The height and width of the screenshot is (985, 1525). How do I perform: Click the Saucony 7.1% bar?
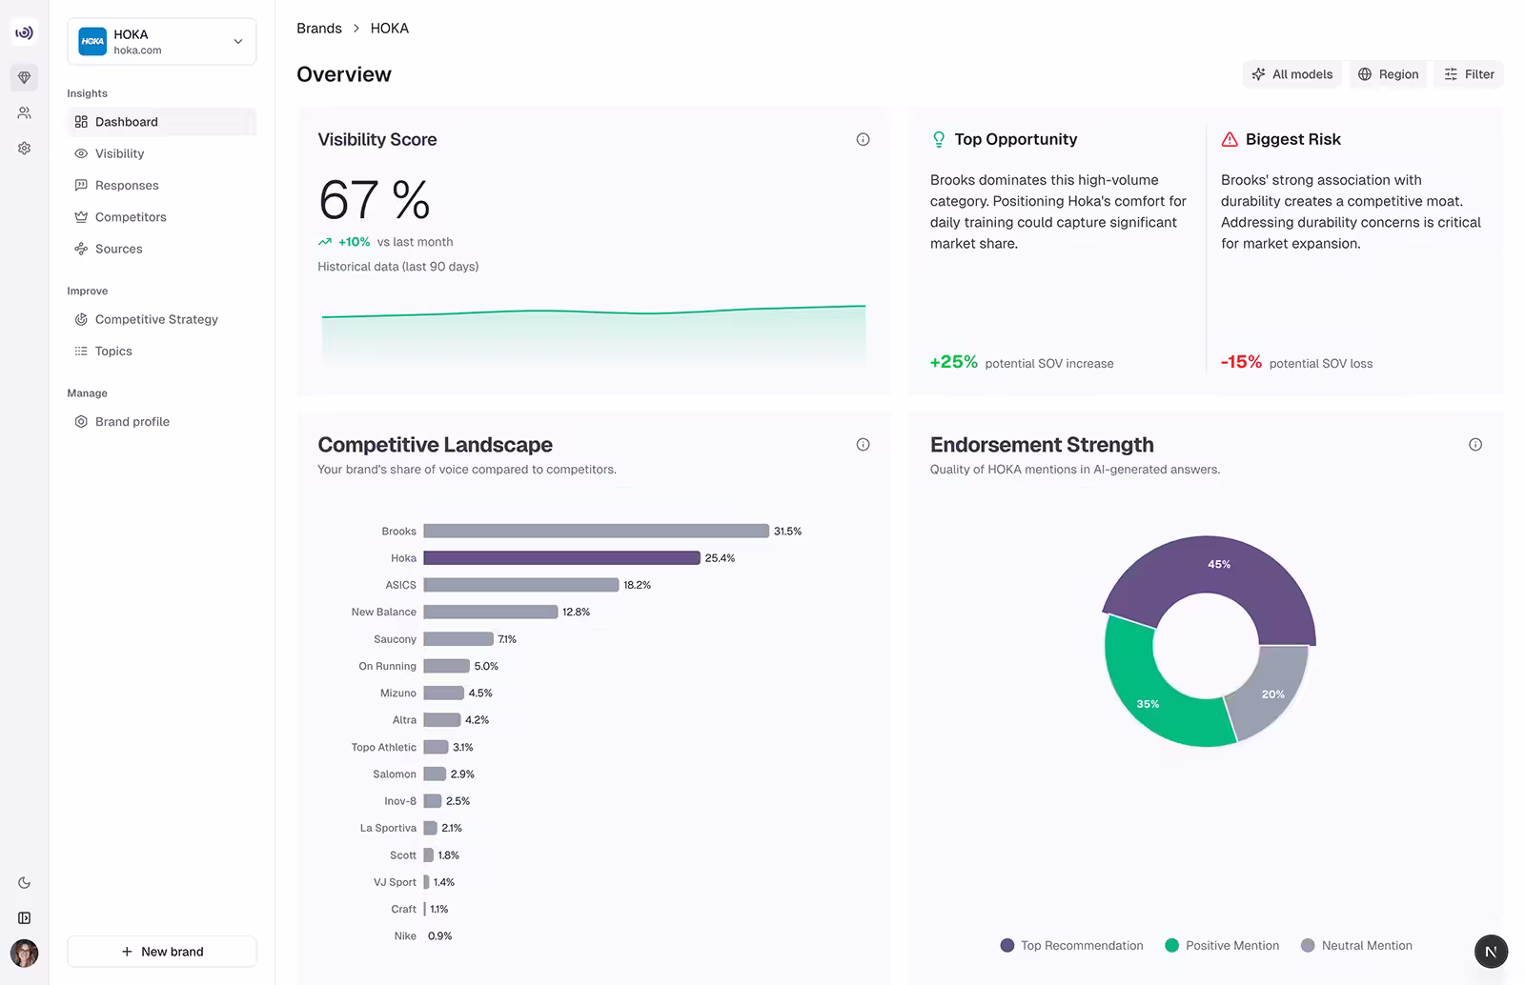point(458,639)
